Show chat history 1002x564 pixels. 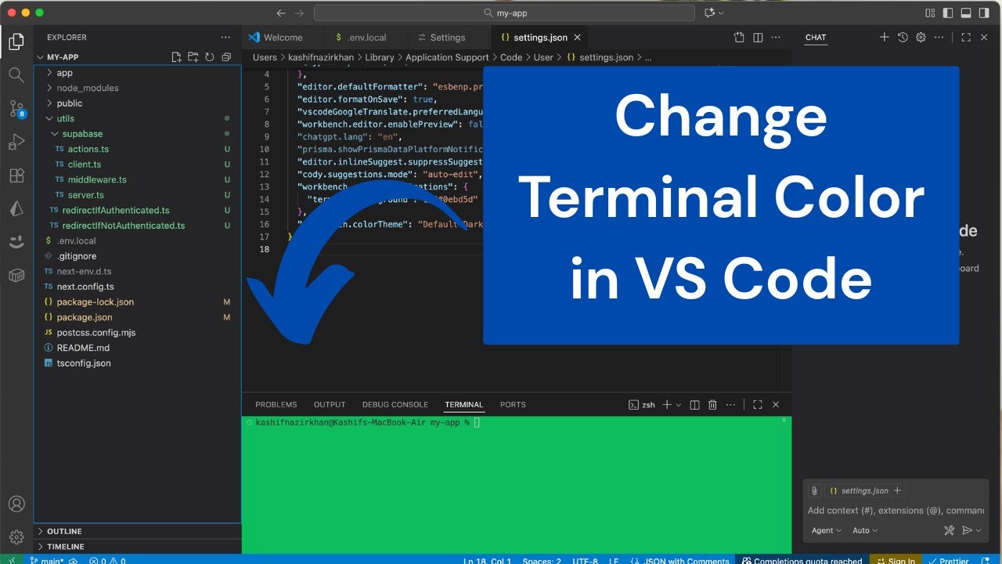[x=903, y=37]
